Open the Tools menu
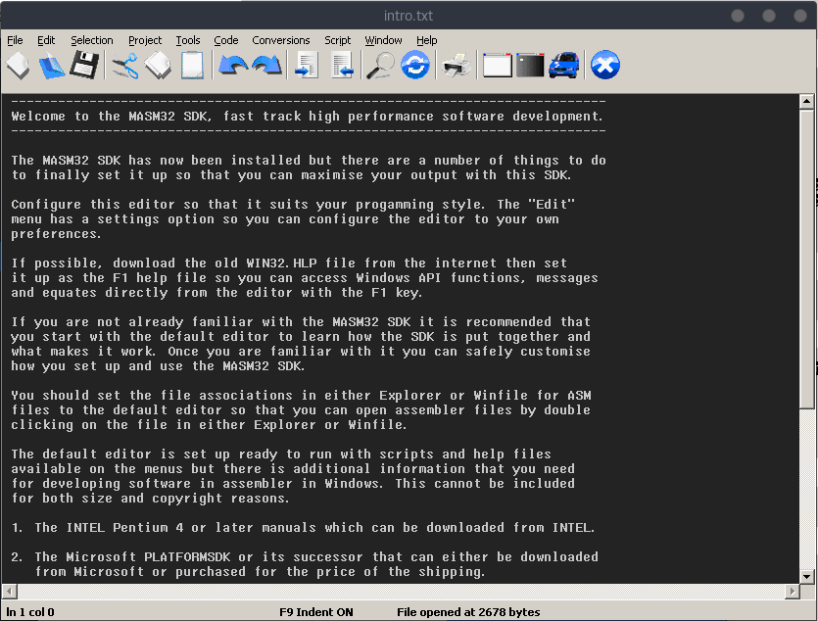Viewport: 818px width, 621px height. [188, 40]
